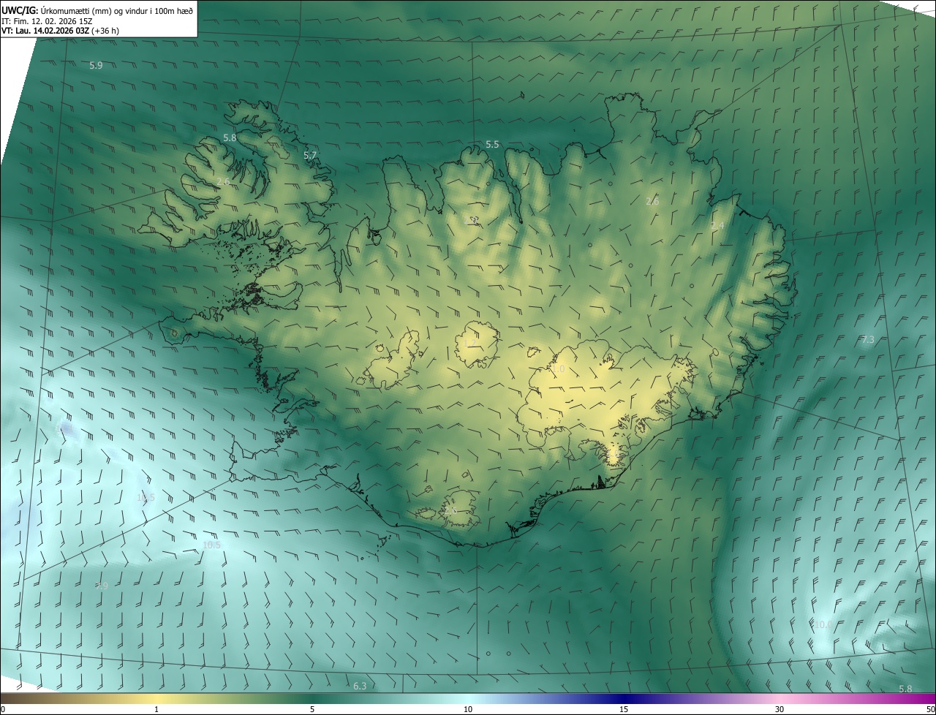The image size is (936, 715).
Task: Click the 7.9 value label in the southwest sea
Action: tap(102, 586)
